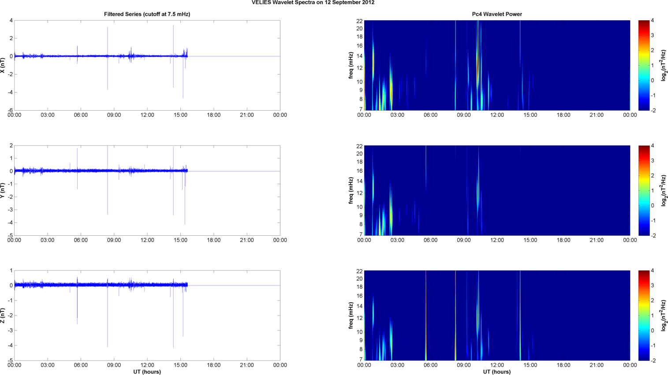This screenshot has width=668, height=375.
Task: Click the 'X (nT)' y-axis label
Action: click(3, 65)
